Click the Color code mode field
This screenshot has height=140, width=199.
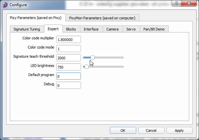(x=68, y=49)
